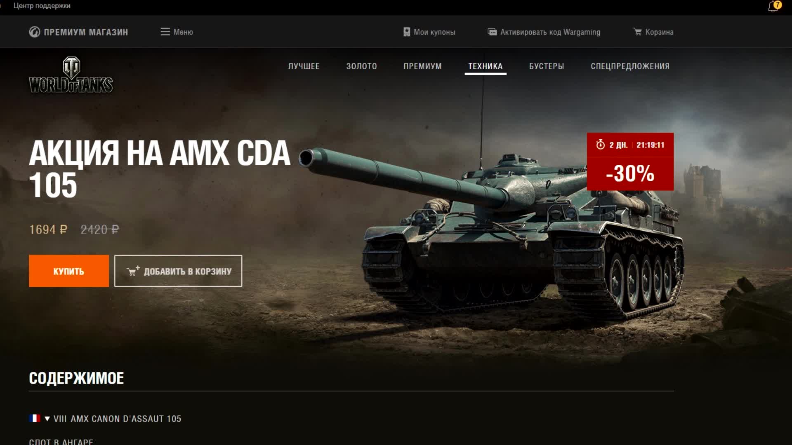792x445 pixels.
Task: Click the -30% discount badge
Action: pyautogui.click(x=630, y=162)
